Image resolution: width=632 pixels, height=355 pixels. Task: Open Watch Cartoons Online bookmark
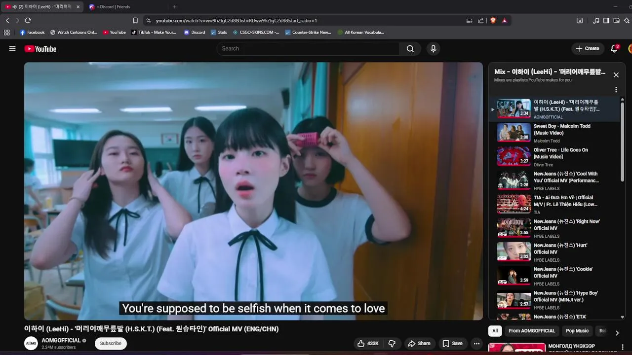[74, 33]
